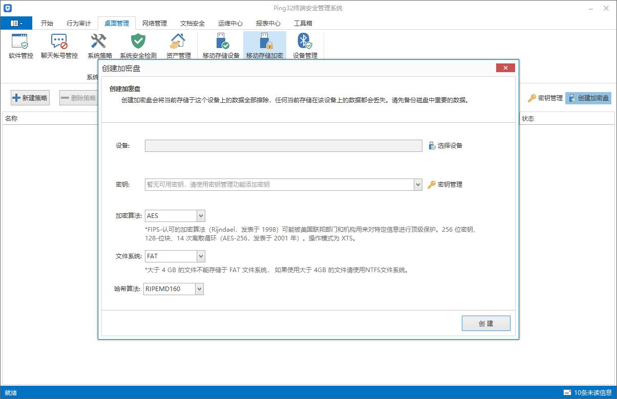This screenshot has height=399, width=617.
Task: Click 删除策略 delete policy button
Action: [x=78, y=98]
